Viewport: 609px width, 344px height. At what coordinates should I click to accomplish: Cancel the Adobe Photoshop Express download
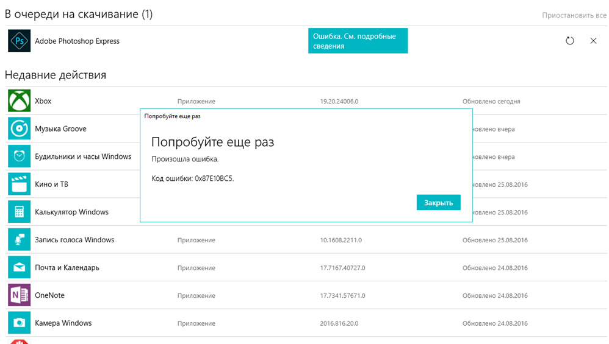point(593,41)
